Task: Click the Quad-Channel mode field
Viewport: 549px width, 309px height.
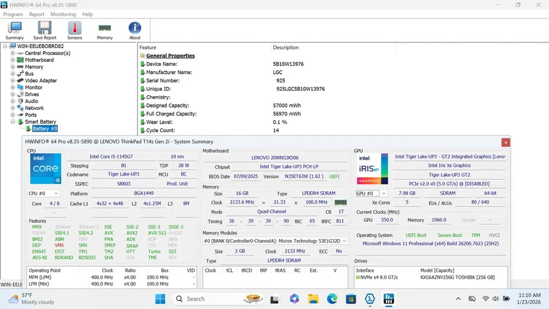Action: click(x=272, y=212)
